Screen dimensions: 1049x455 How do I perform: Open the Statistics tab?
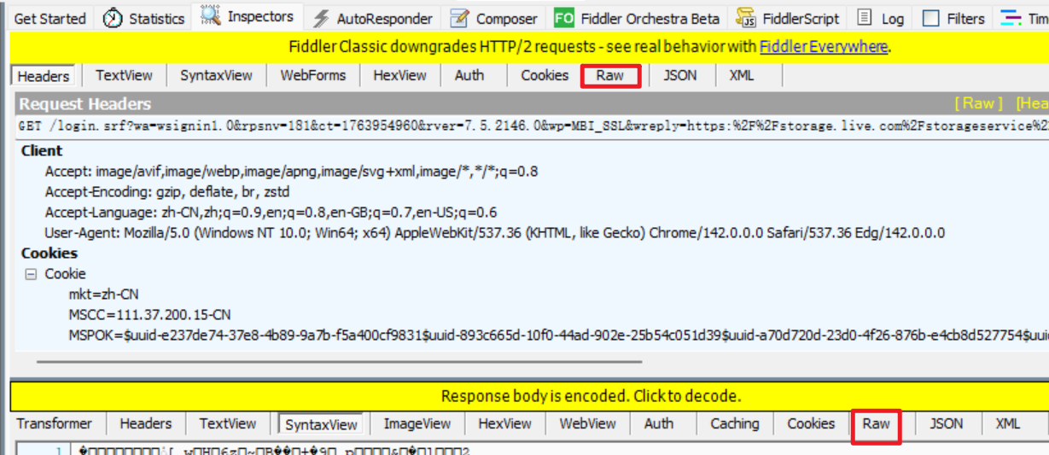156,18
